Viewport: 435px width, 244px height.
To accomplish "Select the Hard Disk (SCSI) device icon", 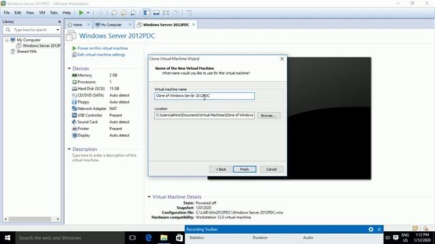I will [x=74, y=89].
